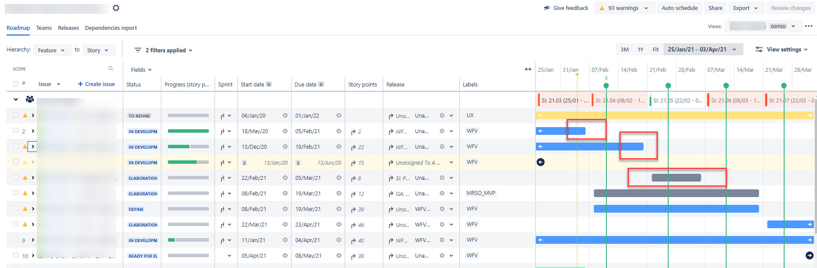817x268 pixels.
Task: Clear the 08/May/21 due date
Action: click(x=339, y=255)
